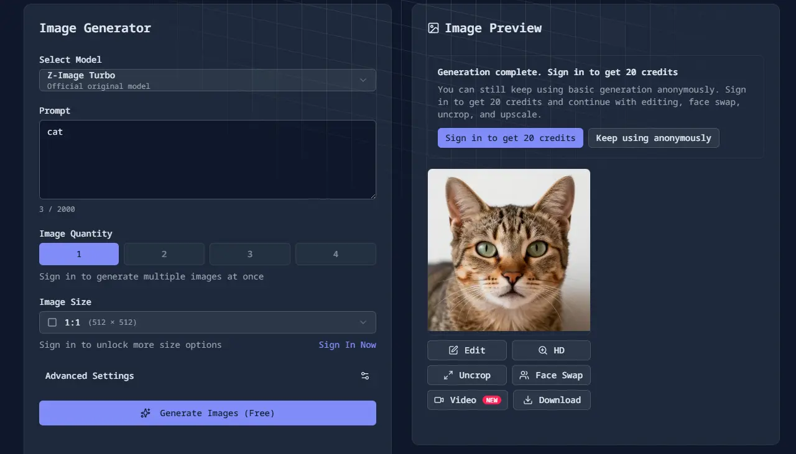Image resolution: width=796 pixels, height=454 pixels.
Task: Click the (512 × 512) size text
Action: [113, 322]
